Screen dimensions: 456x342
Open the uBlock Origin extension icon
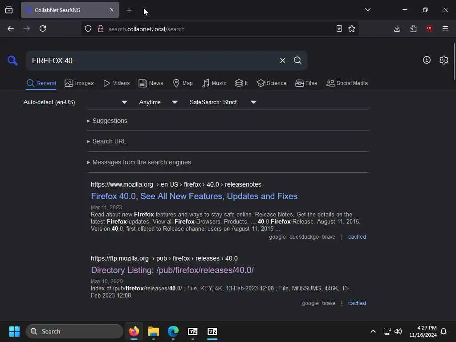429,28
